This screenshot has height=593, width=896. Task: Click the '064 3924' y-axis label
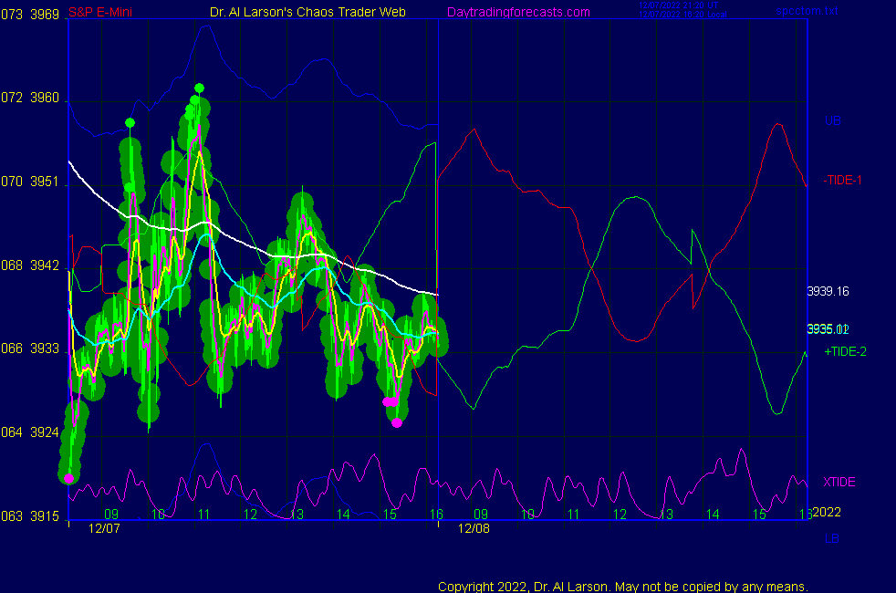tap(30, 432)
